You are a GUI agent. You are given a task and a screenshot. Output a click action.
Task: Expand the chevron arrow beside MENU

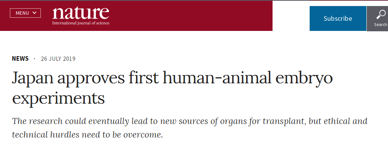(35, 13)
